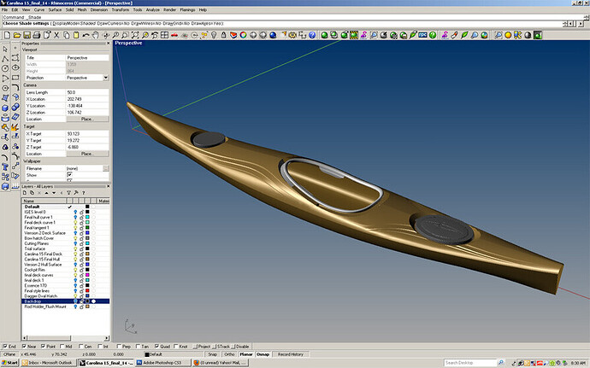Toggle the End osnap checkbox
Image resolution: width=590 pixels, height=368 pixels.
point(5,346)
